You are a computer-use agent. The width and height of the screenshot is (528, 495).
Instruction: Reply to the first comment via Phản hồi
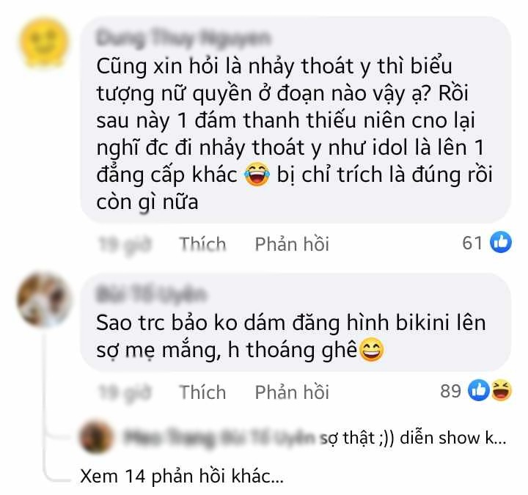(x=292, y=243)
